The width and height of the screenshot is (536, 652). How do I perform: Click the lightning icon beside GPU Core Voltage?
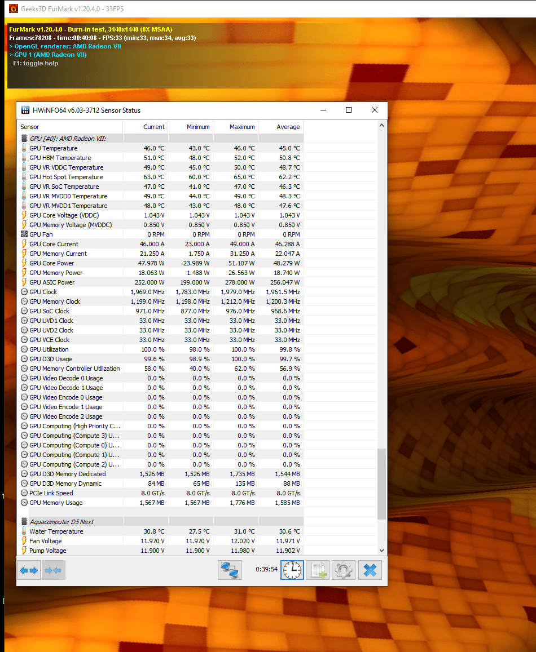click(24, 215)
